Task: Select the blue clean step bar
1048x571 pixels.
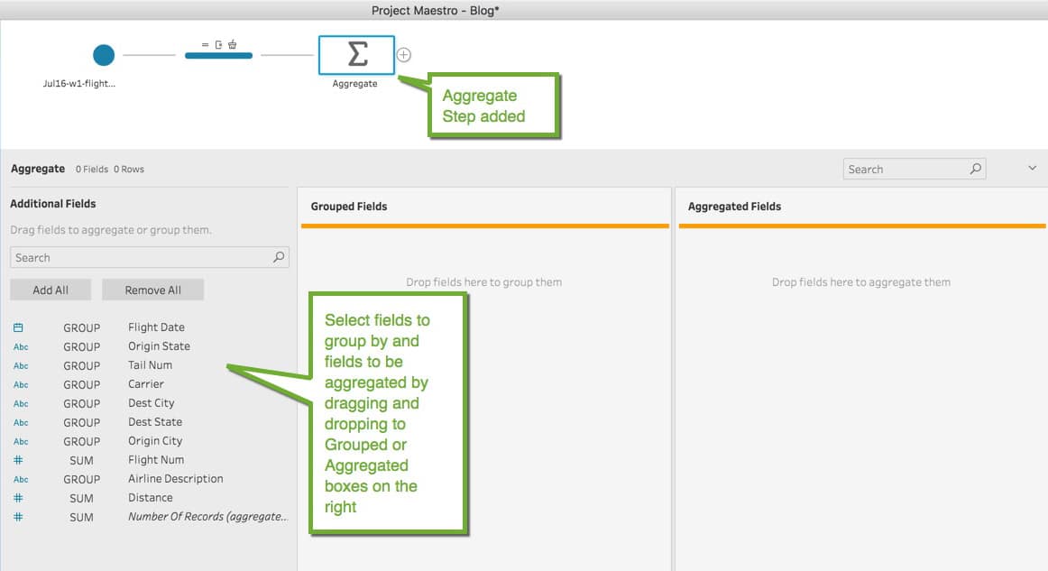Action: pos(218,56)
